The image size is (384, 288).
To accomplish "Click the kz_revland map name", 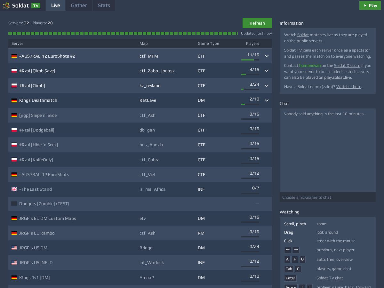I will pyautogui.click(x=150, y=85).
